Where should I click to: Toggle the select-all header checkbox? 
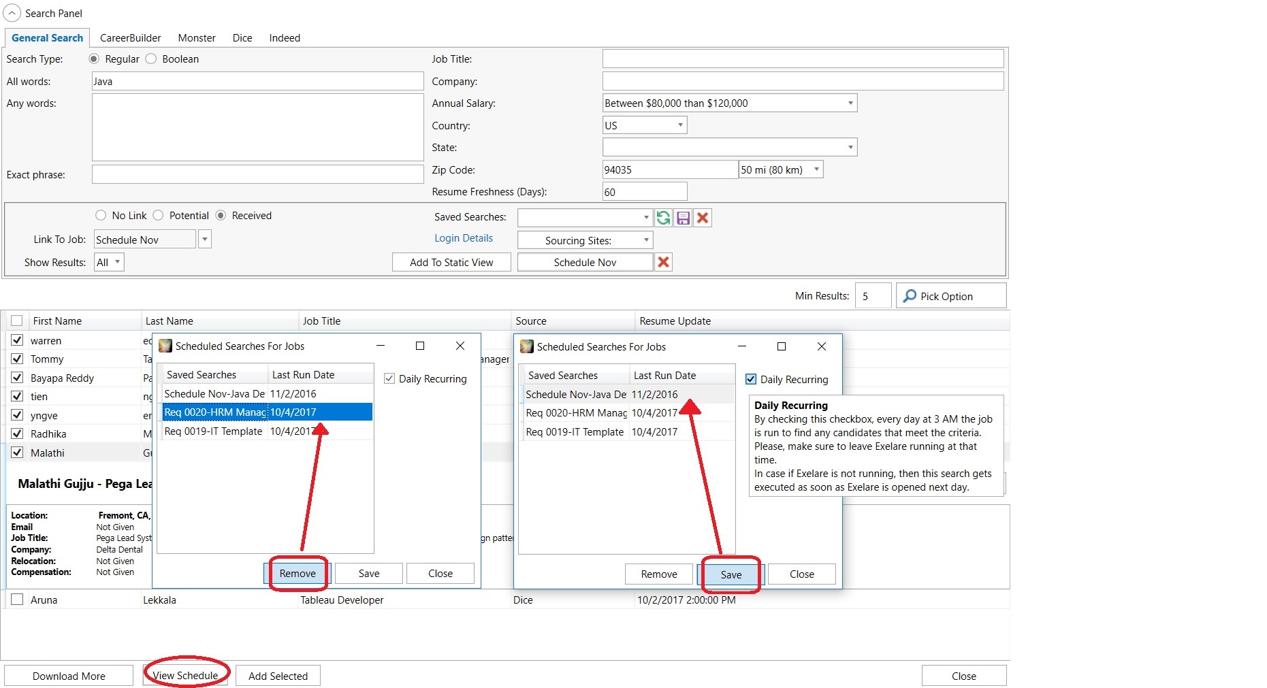point(17,321)
